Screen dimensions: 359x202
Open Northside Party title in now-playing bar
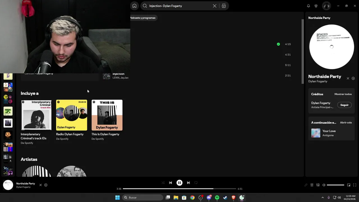pos(26,183)
